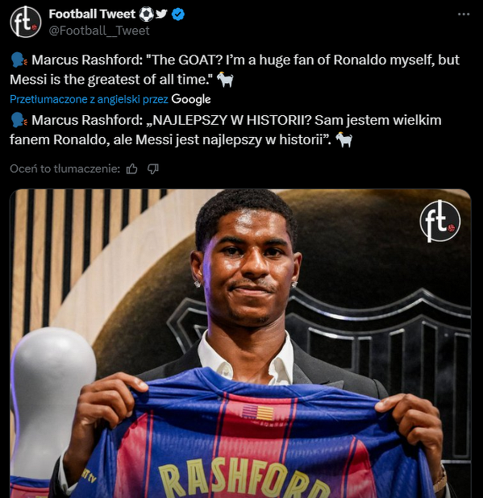Open the Football Tweet display name
The image size is (483, 498).
click(x=92, y=14)
